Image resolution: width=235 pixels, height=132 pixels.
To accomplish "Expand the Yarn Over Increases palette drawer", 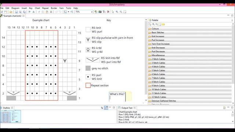I will (190, 44).
